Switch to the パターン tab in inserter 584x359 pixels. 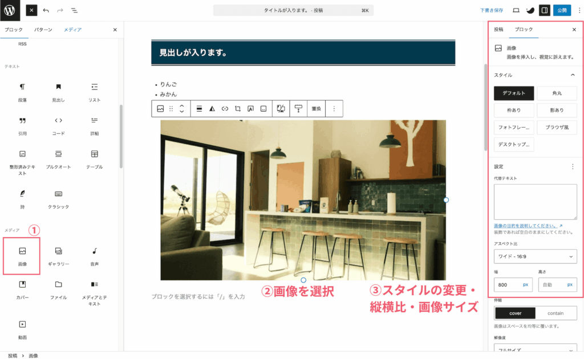pyautogui.click(x=43, y=30)
